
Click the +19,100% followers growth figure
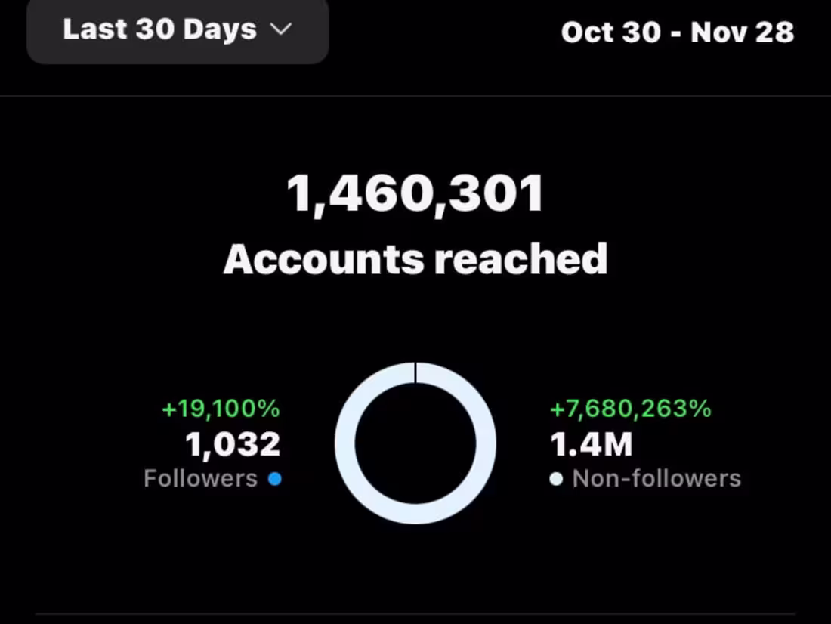point(221,409)
